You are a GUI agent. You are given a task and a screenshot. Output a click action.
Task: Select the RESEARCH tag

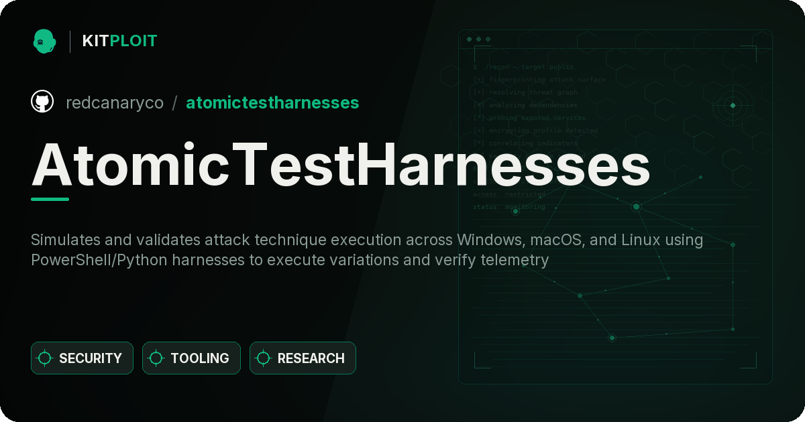[303, 358]
